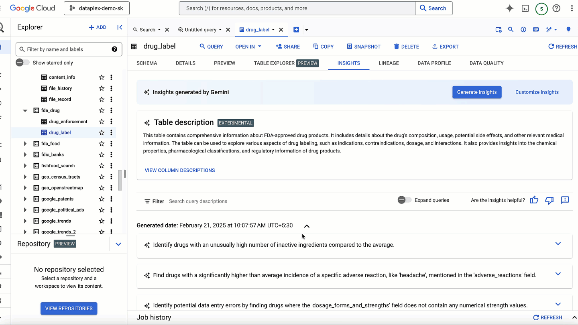Expand the fda_food dataset

point(25,143)
